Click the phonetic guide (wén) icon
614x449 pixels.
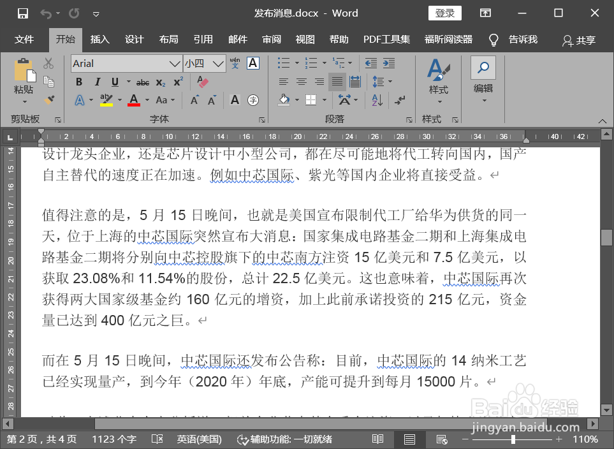235,63
